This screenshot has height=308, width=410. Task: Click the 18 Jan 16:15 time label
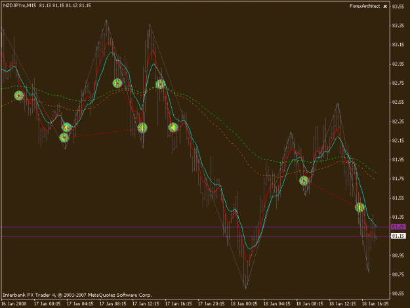(375, 304)
